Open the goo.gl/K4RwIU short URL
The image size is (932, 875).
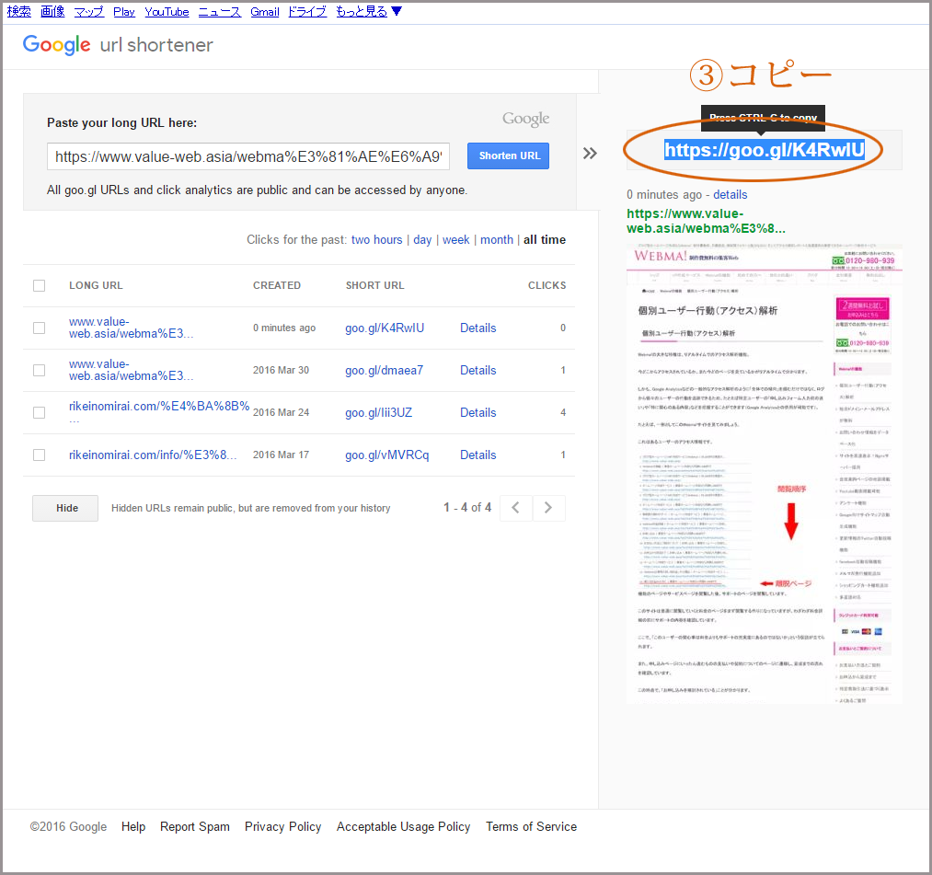point(385,328)
